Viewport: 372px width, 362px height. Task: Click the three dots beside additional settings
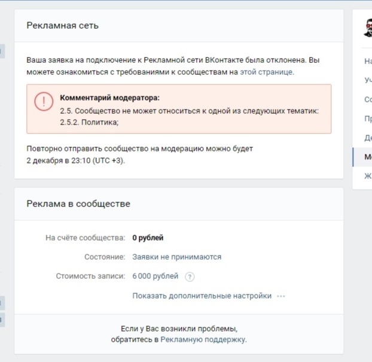(x=281, y=296)
